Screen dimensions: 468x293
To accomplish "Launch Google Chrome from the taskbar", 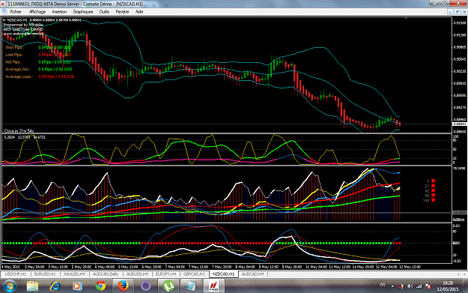I will 100,286.
